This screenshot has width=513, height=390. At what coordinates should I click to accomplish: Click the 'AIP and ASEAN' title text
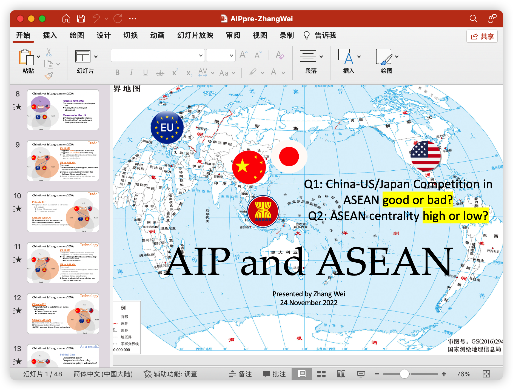coord(309,261)
